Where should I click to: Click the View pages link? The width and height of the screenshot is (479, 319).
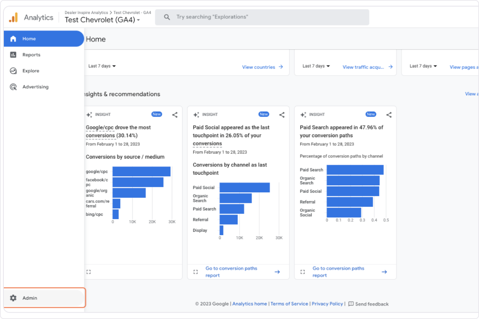tap(464, 67)
